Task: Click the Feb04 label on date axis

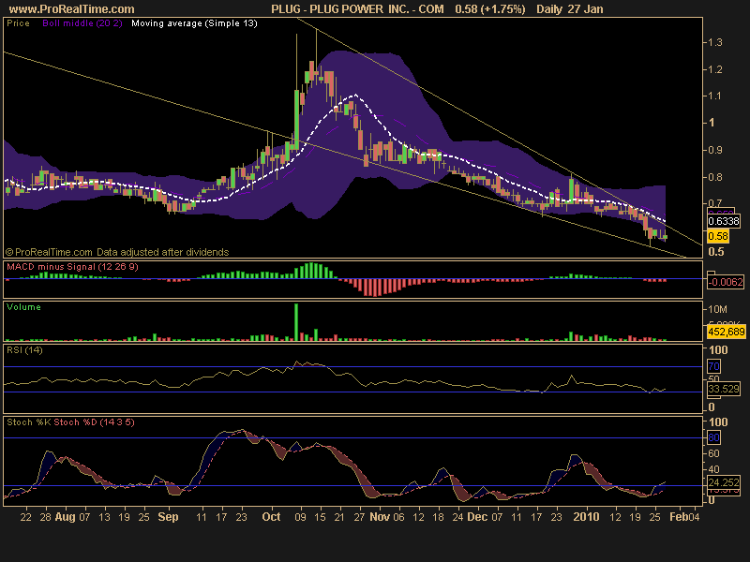Action: point(684,517)
